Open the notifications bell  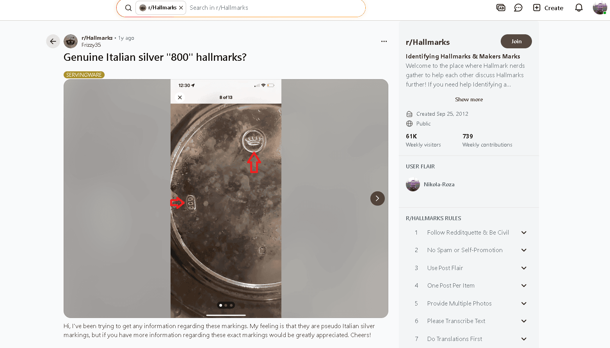(x=579, y=8)
